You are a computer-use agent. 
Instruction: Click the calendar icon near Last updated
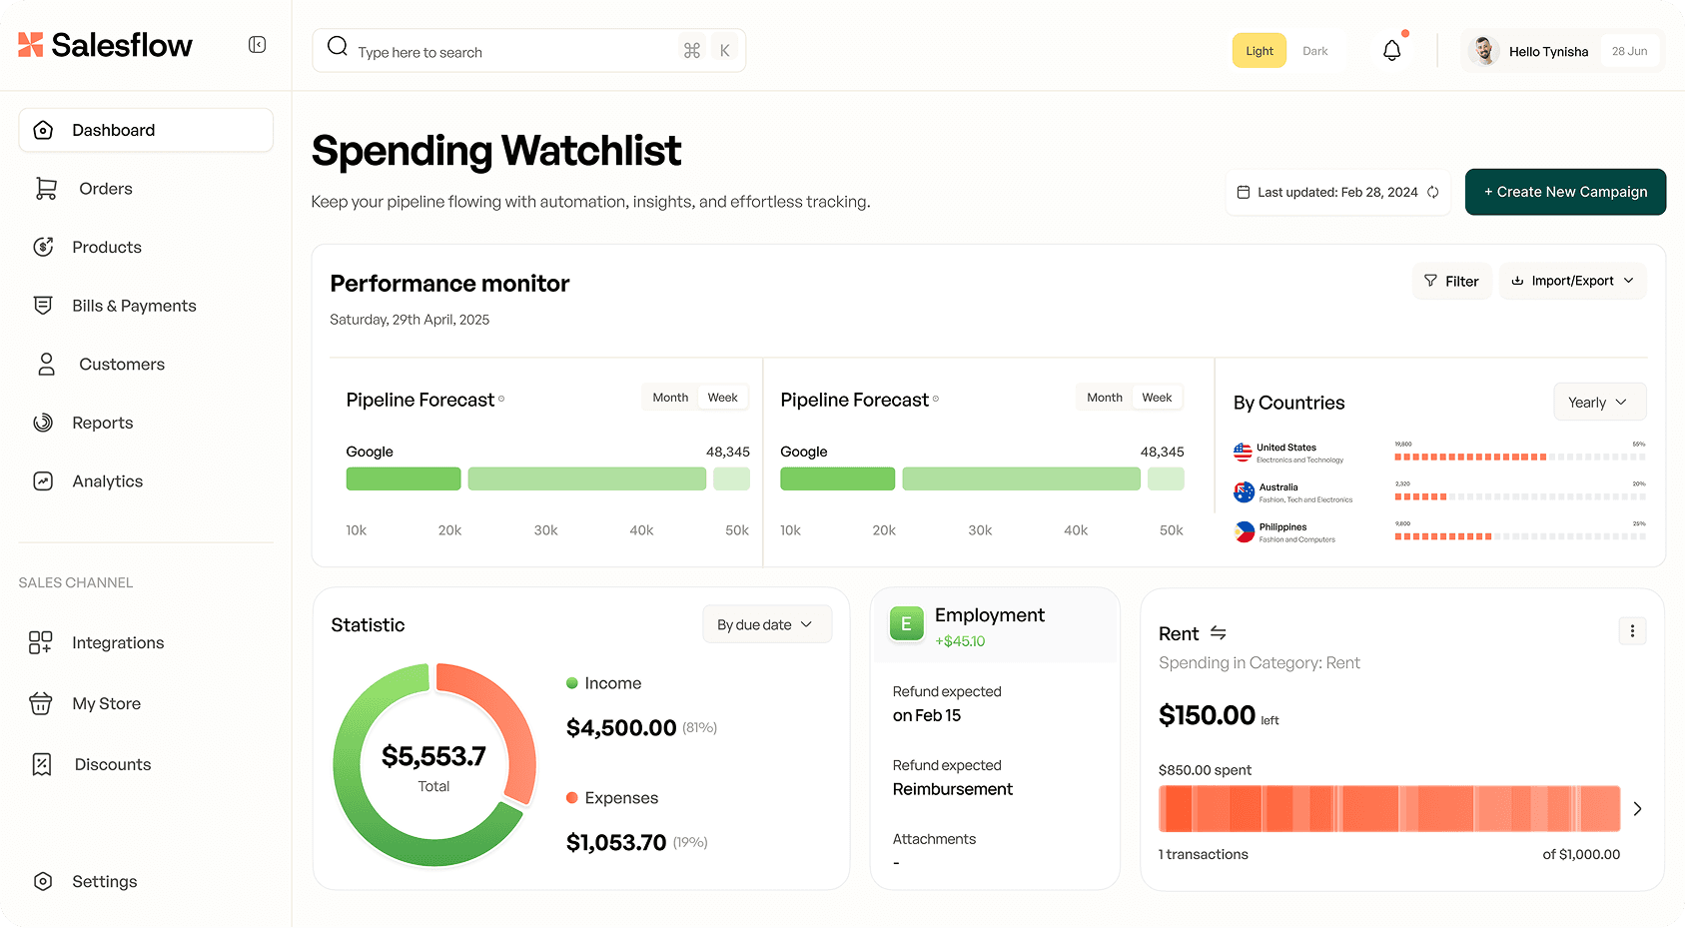(x=1244, y=192)
